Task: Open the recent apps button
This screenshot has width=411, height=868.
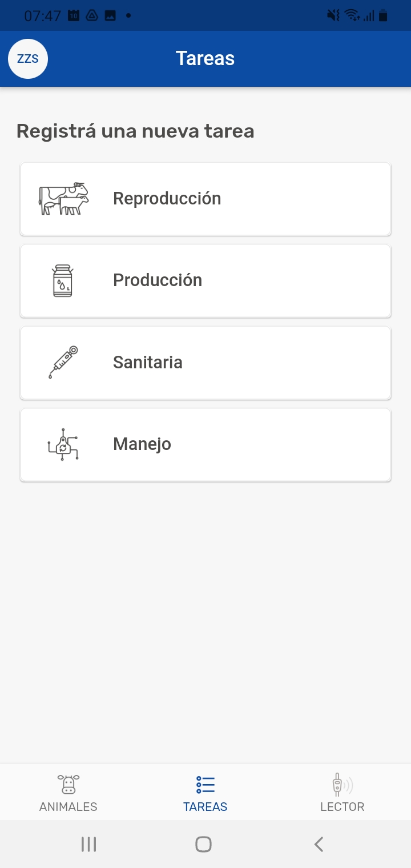Action: coord(88,844)
